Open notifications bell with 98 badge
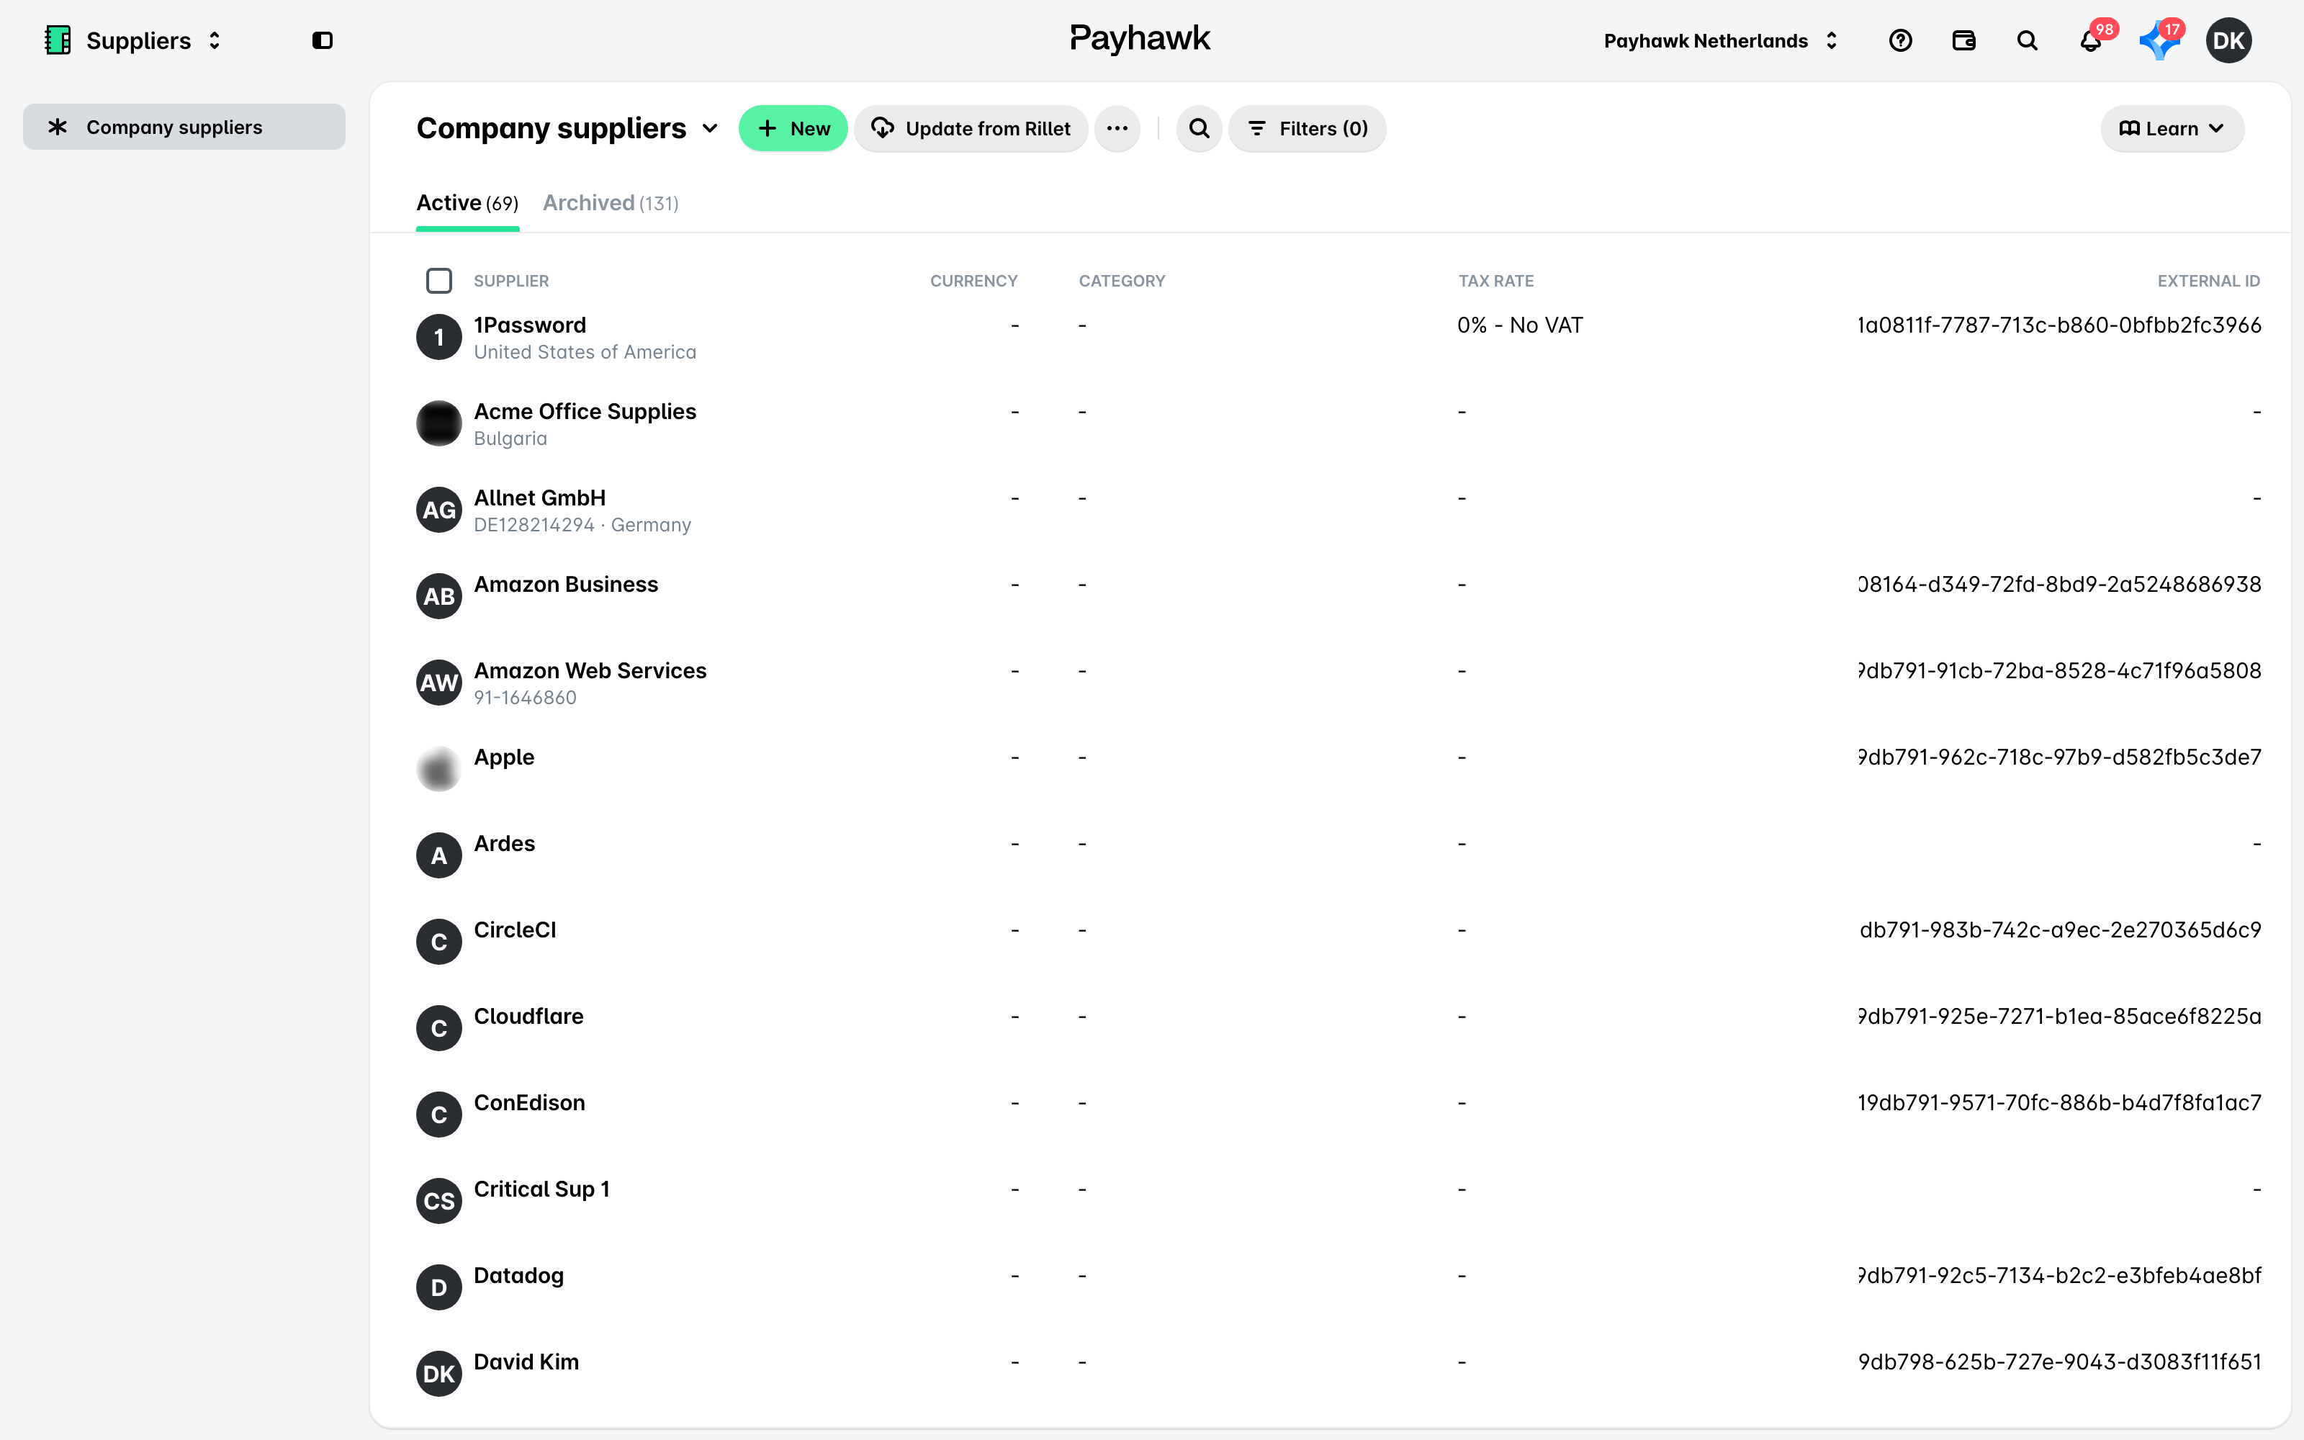The height and width of the screenshot is (1440, 2304). coord(2091,40)
